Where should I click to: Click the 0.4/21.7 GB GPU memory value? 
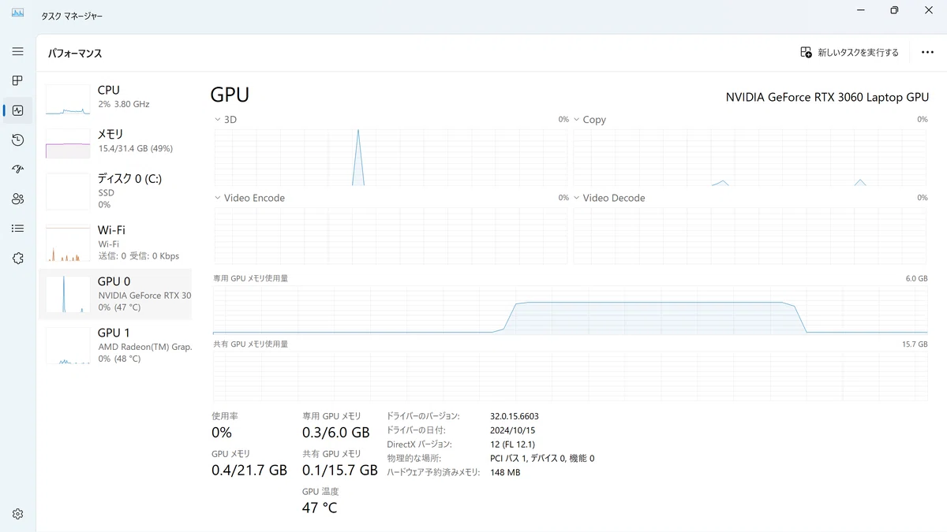[249, 471]
